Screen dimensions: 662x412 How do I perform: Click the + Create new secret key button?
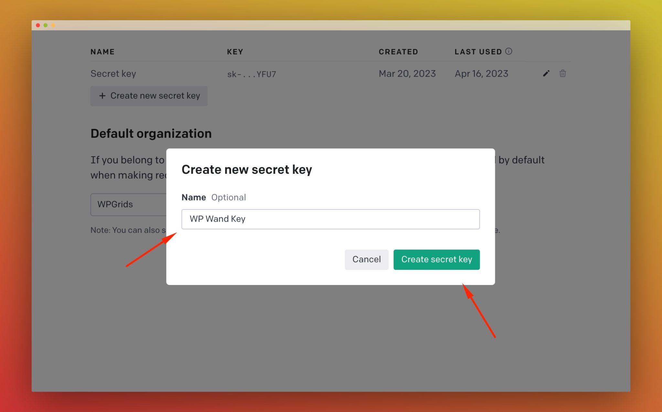149,96
